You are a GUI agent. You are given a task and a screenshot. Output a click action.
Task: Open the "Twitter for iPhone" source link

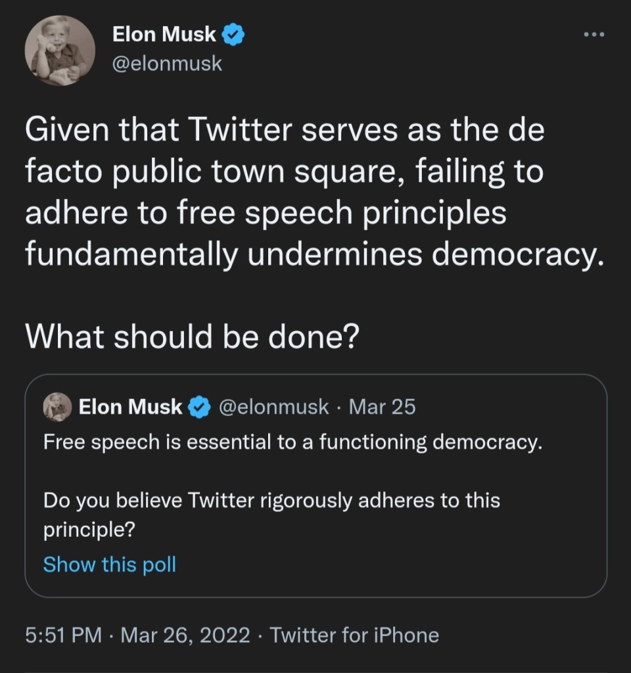354,636
